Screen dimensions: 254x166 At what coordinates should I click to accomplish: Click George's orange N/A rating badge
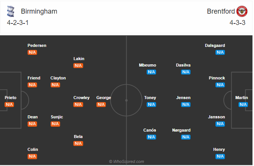pos(101,105)
